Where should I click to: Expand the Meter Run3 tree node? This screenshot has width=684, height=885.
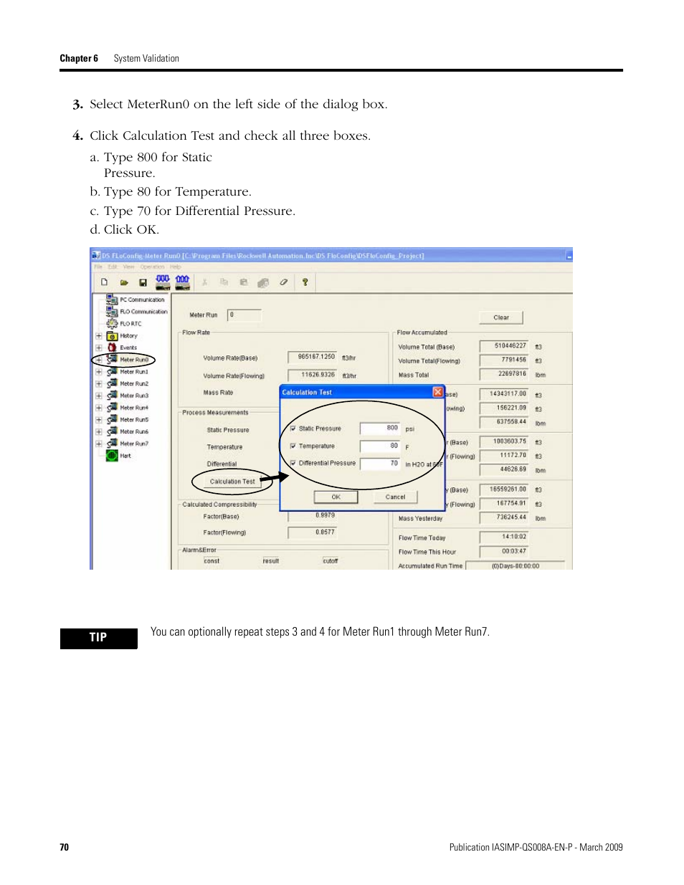98,396
